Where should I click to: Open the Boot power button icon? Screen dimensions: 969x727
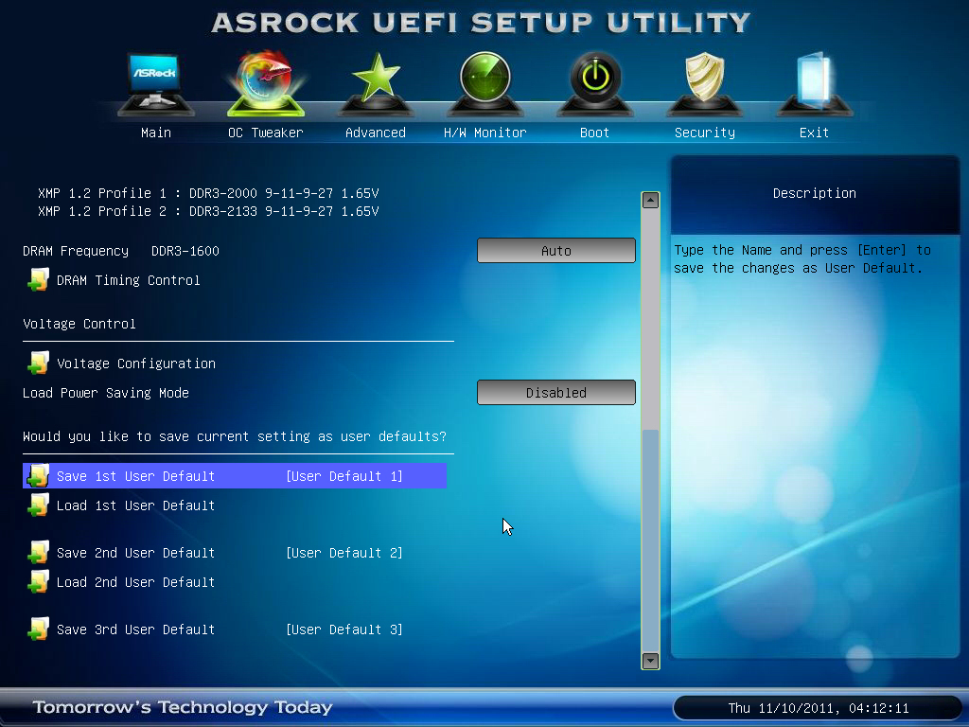(x=595, y=83)
